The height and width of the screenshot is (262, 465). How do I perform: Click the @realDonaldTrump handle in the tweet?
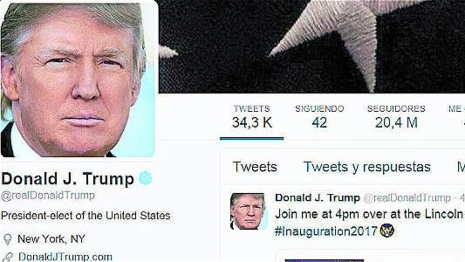coord(406,198)
